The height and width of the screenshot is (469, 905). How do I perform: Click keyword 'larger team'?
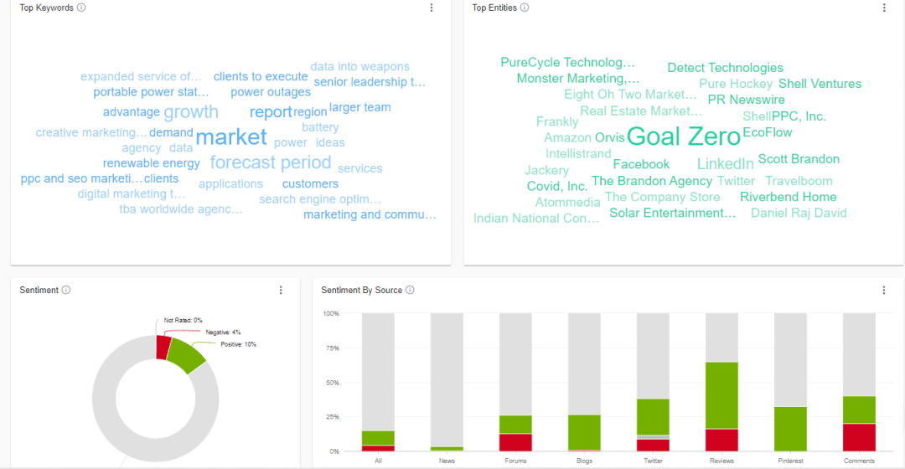359,107
